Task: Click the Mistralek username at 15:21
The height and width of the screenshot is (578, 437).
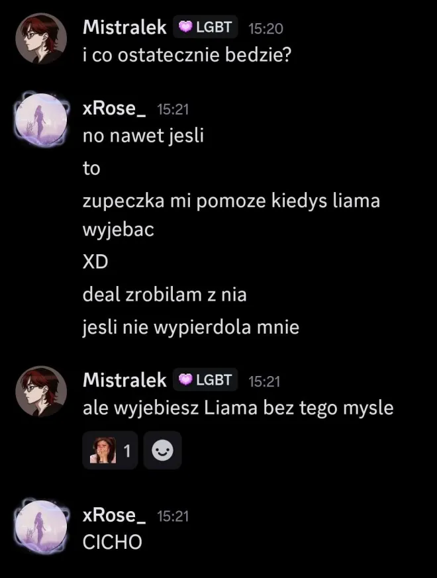Action: (x=124, y=380)
